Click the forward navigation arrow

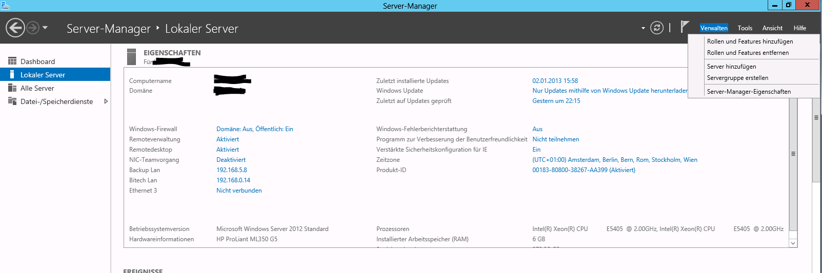[x=33, y=28]
